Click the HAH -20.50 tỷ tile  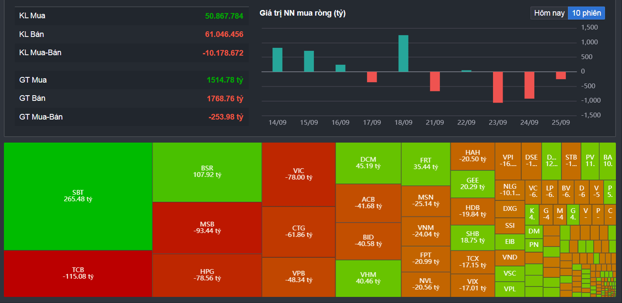472,156
